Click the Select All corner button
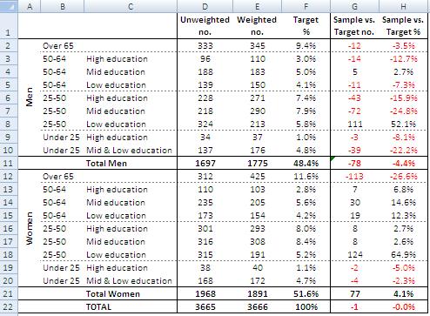 coord(9,6)
